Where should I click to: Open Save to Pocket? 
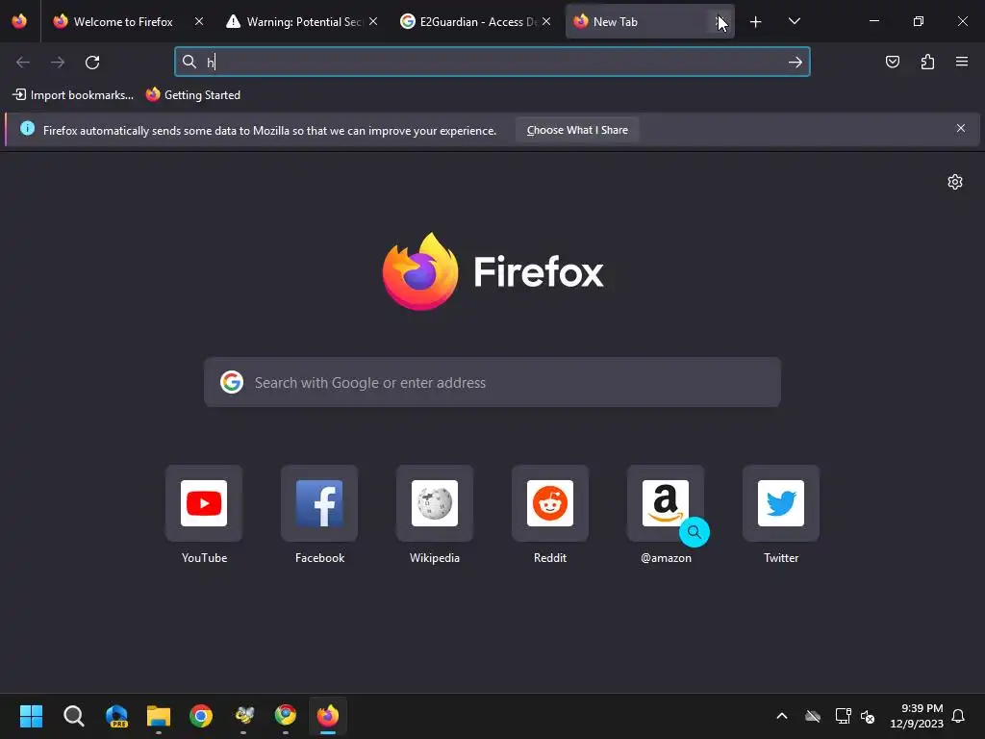(893, 62)
